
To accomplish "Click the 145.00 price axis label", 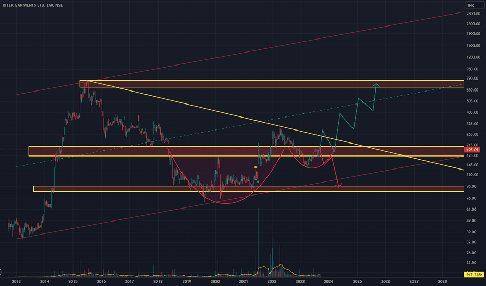I will [472, 165].
